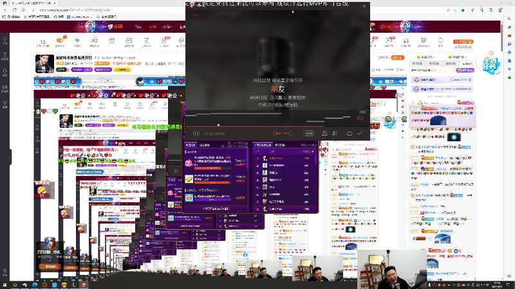Click the rounded pill button left of re-record icon
515x289 pixels.
click(309, 134)
